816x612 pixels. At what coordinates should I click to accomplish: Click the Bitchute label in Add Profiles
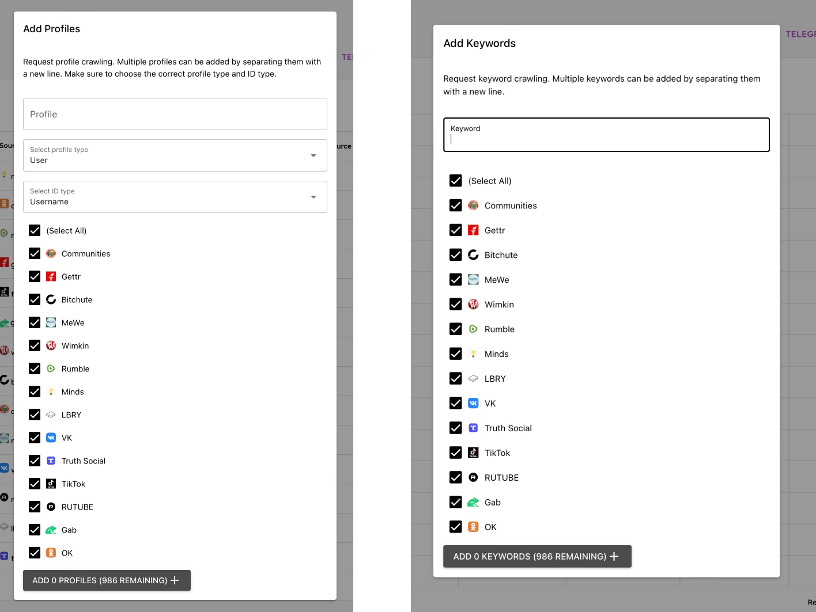77,299
